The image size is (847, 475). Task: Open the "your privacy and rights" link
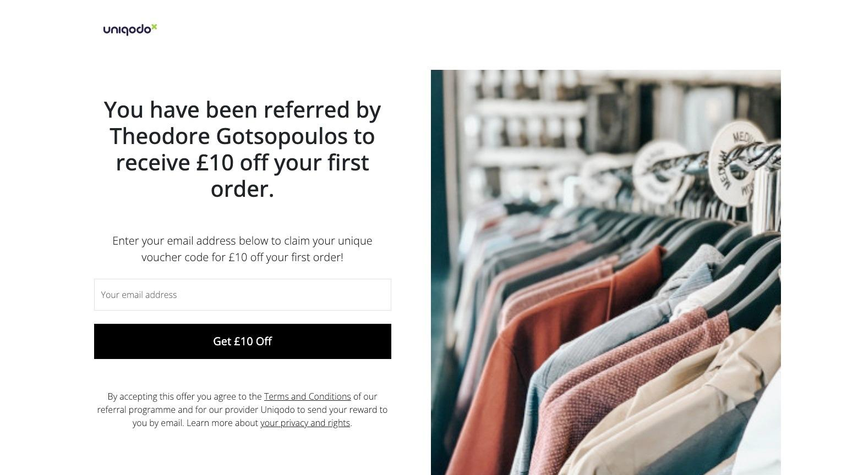(305, 423)
